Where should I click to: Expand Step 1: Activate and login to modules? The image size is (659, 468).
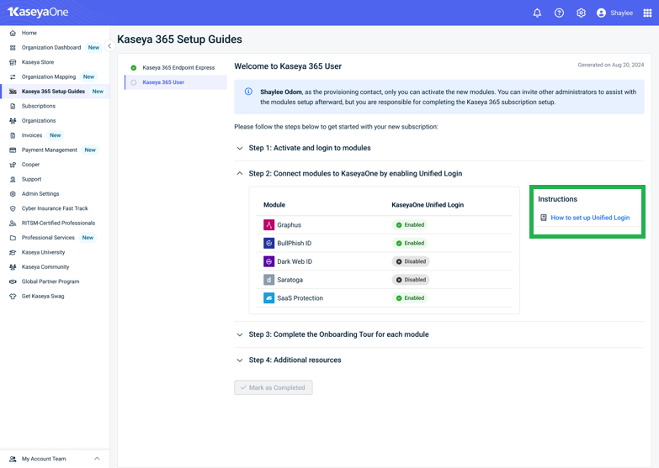309,148
